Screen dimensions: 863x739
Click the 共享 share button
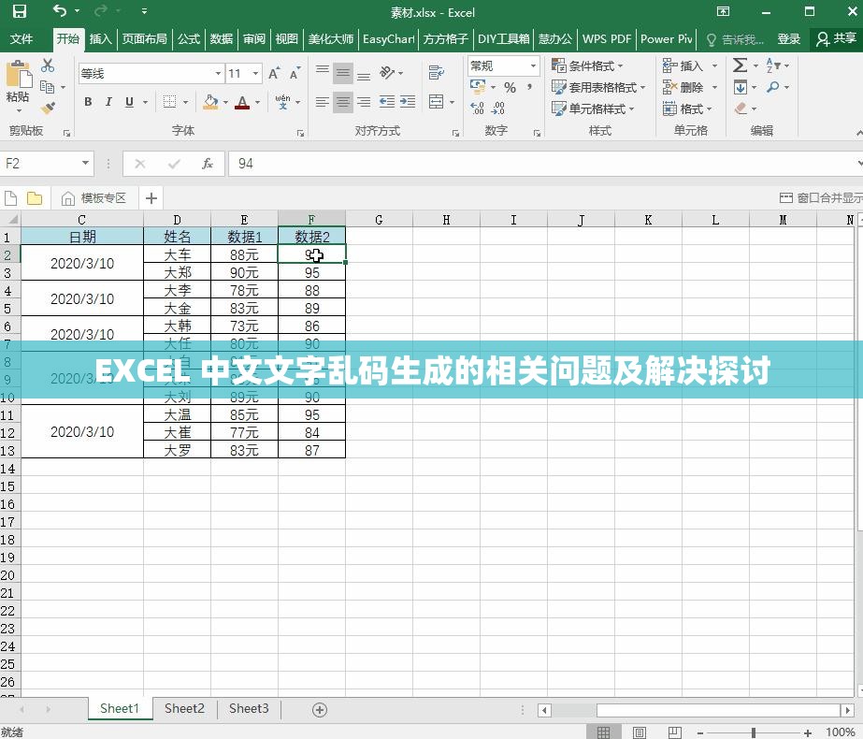[837, 38]
